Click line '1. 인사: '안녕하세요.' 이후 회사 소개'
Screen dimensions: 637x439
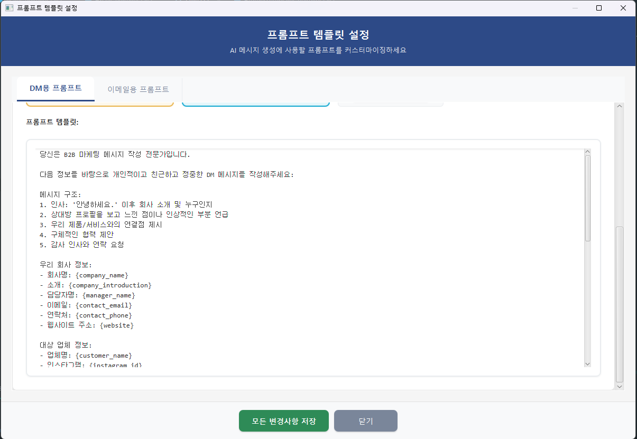(126, 204)
